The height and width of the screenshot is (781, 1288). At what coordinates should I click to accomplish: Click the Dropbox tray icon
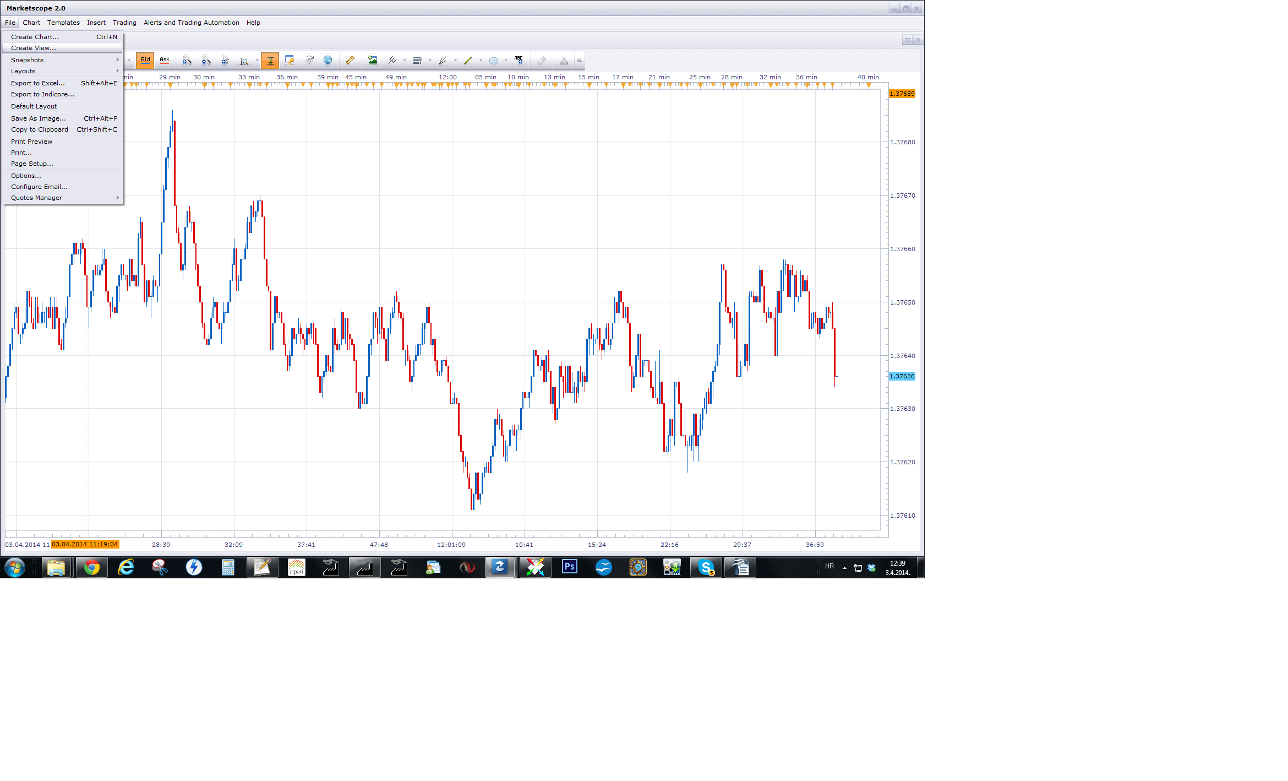tap(871, 568)
